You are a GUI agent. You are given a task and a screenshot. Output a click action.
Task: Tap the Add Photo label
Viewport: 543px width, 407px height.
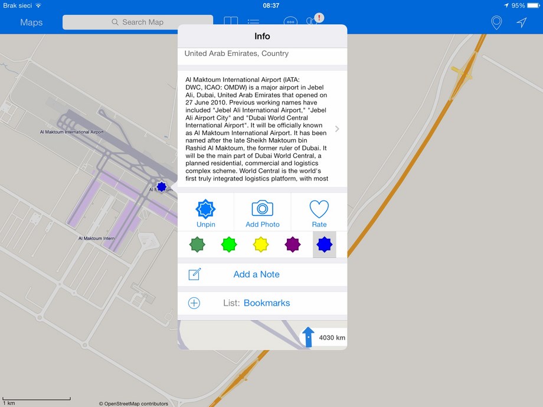pos(263,224)
